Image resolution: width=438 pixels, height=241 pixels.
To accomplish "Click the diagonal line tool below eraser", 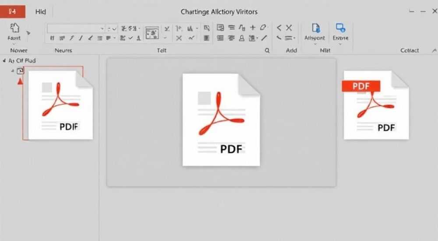I will pos(264,38).
